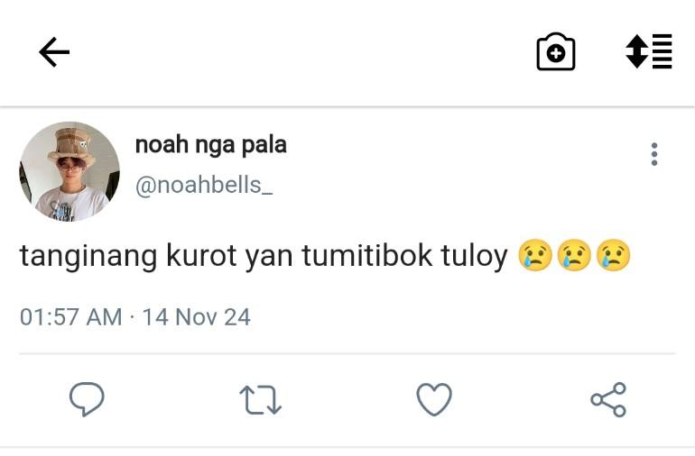The width and height of the screenshot is (695, 456).
Task: Tap the middle crying emoji
Action: (574, 257)
